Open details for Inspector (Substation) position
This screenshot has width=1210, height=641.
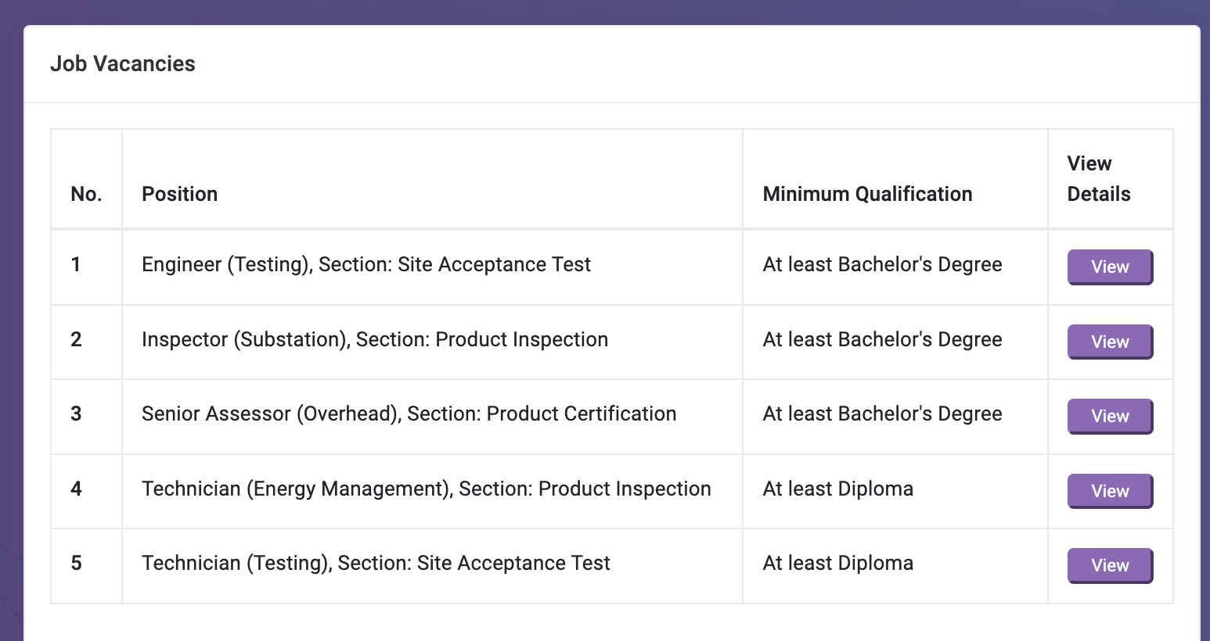(1110, 342)
